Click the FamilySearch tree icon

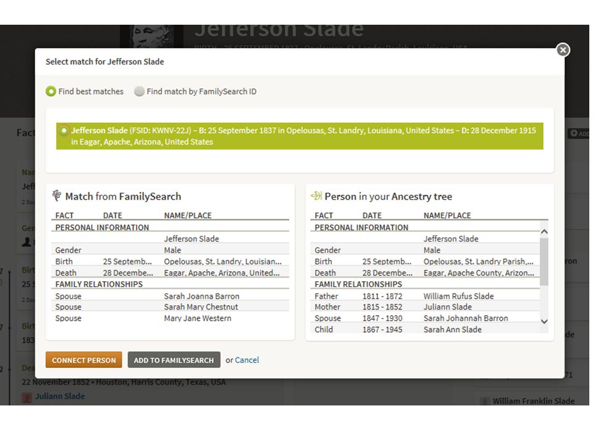pos(57,196)
